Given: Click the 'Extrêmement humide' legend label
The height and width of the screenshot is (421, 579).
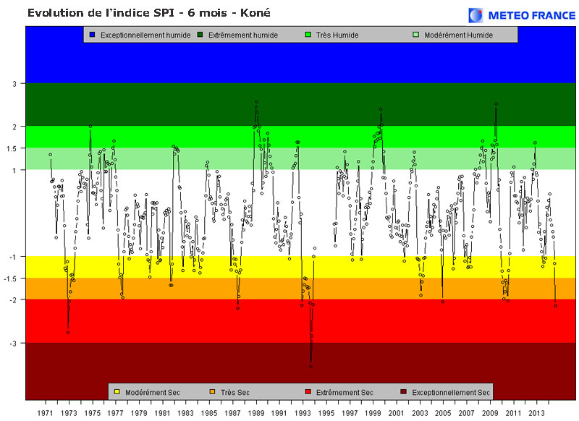Looking at the screenshot, I should click(x=243, y=35).
